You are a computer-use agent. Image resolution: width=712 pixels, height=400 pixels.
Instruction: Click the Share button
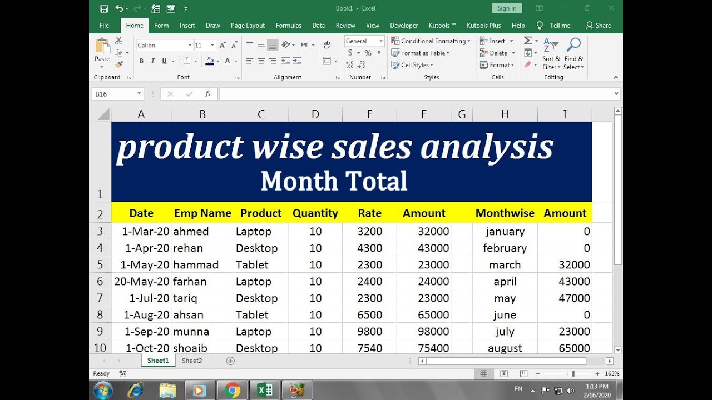[x=599, y=26]
